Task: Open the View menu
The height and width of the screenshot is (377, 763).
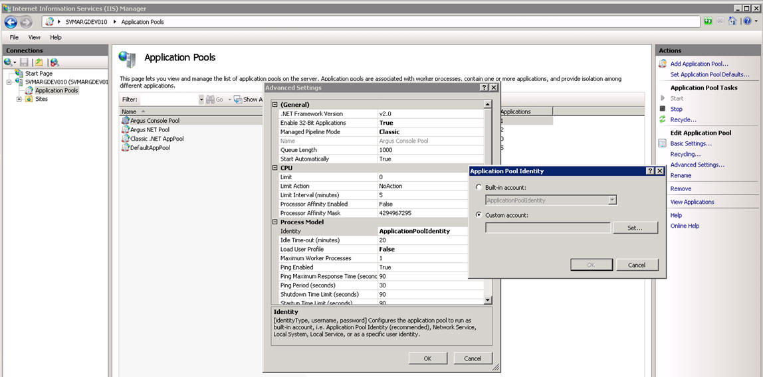Action: 34,37
